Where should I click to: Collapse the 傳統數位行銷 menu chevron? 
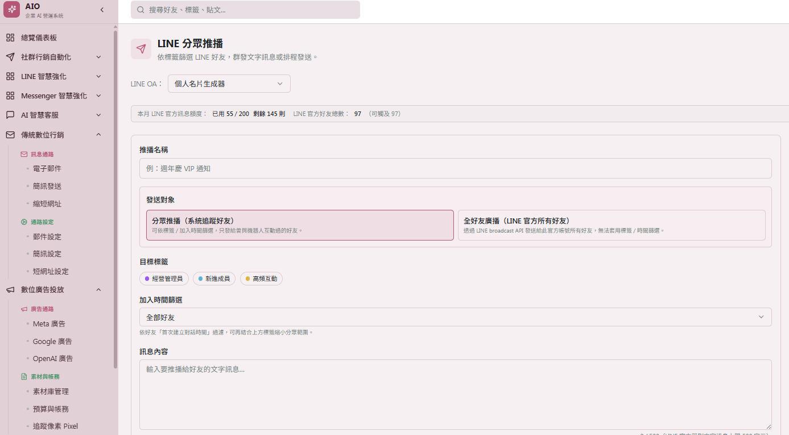click(x=98, y=135)
